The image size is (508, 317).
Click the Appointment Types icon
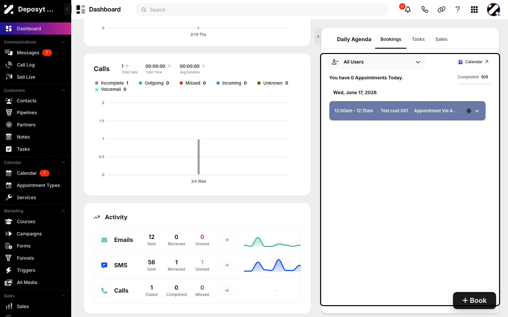[9, 185]
